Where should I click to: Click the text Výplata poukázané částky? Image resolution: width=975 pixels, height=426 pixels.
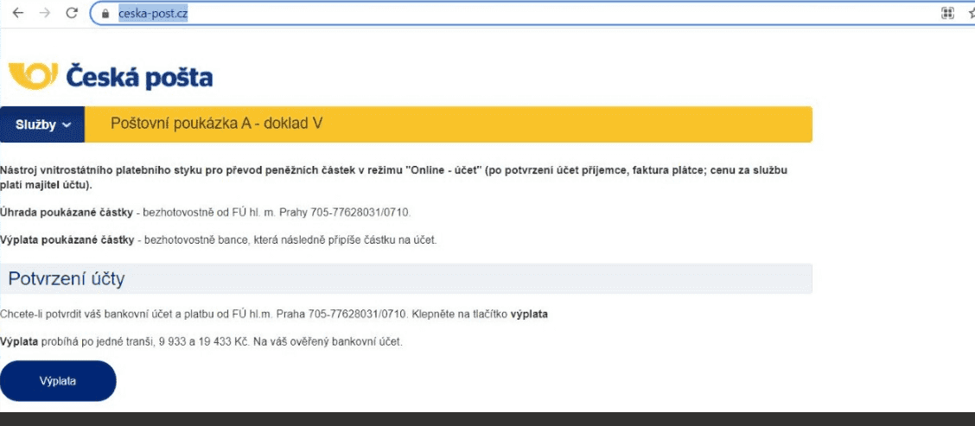(x=67, y=240)
